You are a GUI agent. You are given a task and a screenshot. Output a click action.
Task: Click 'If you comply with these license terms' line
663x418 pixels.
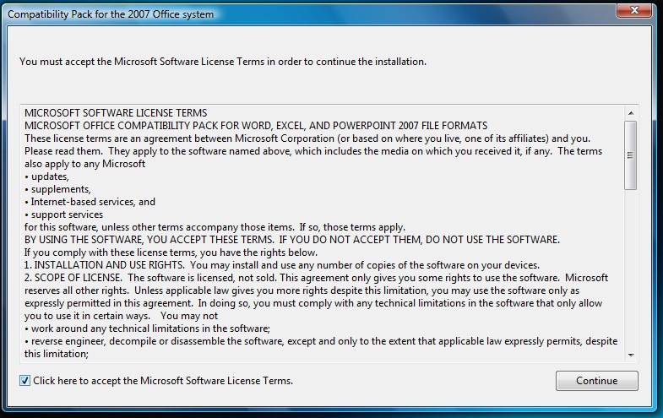tap(171, 252)
